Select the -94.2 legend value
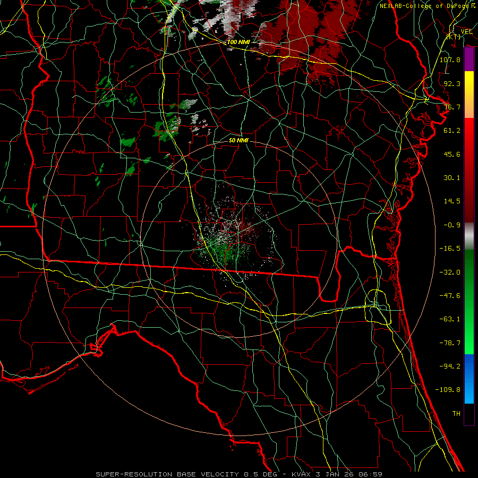The image size is (478, 478). [450, 366]
